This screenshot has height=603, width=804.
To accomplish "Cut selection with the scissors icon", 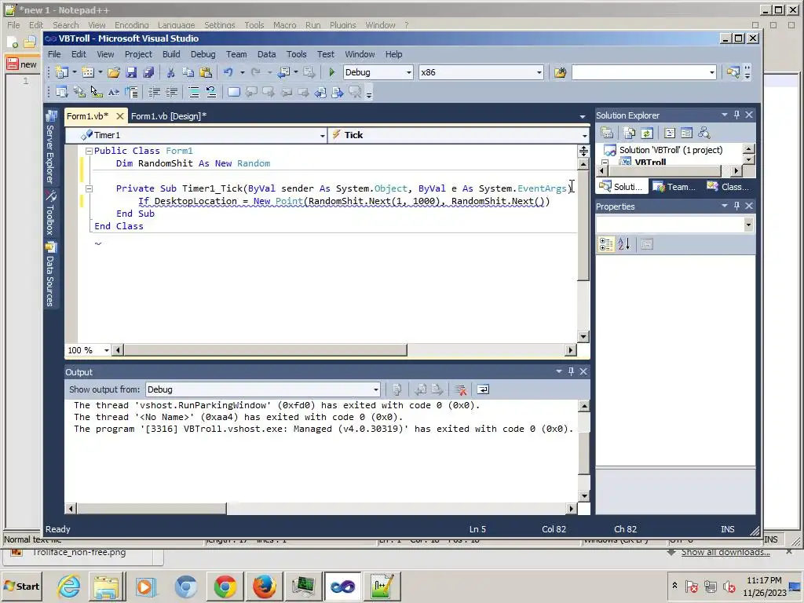I will tap(170, 72).
